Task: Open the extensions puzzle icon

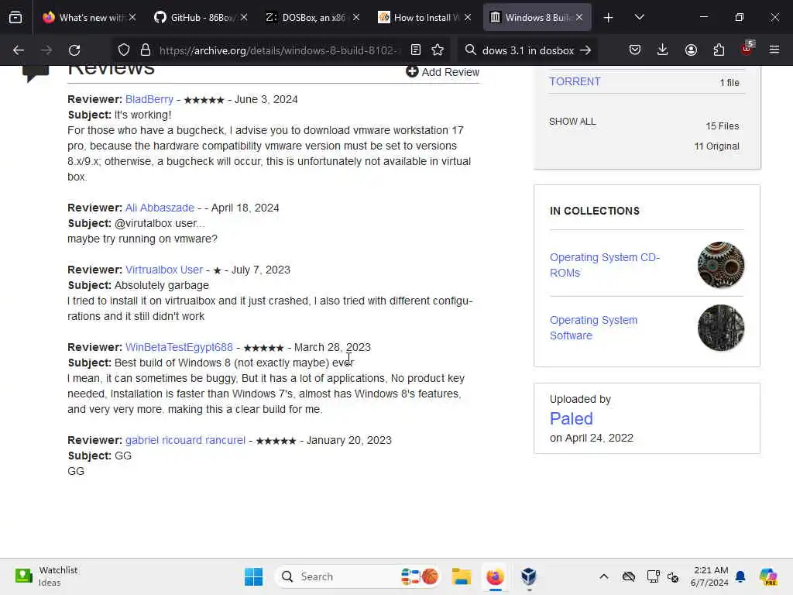Action: click(719, 50)
